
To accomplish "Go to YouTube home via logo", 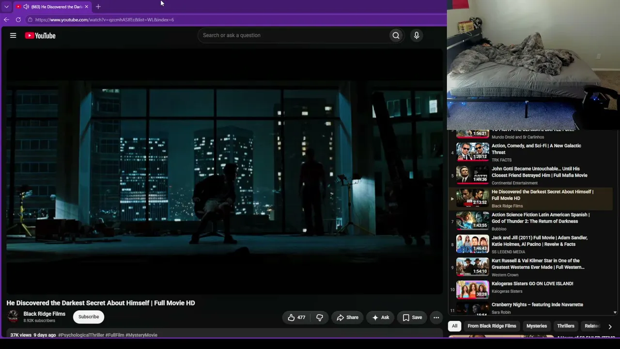I will (40, 35).
